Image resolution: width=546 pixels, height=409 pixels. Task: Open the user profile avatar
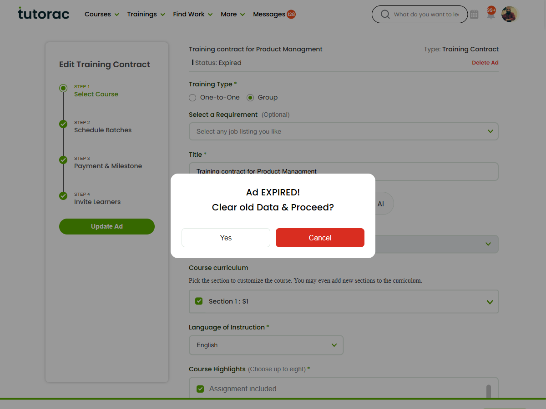(x=510, y=14)
